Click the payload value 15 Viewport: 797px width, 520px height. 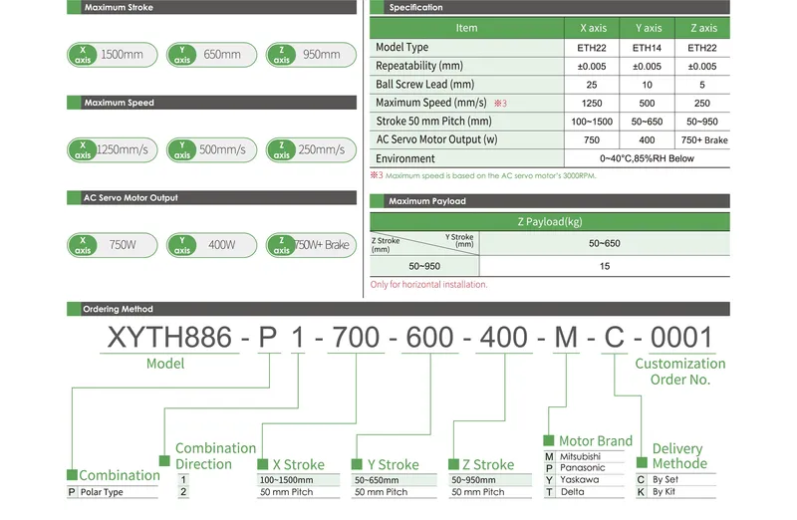click(605, 266)
